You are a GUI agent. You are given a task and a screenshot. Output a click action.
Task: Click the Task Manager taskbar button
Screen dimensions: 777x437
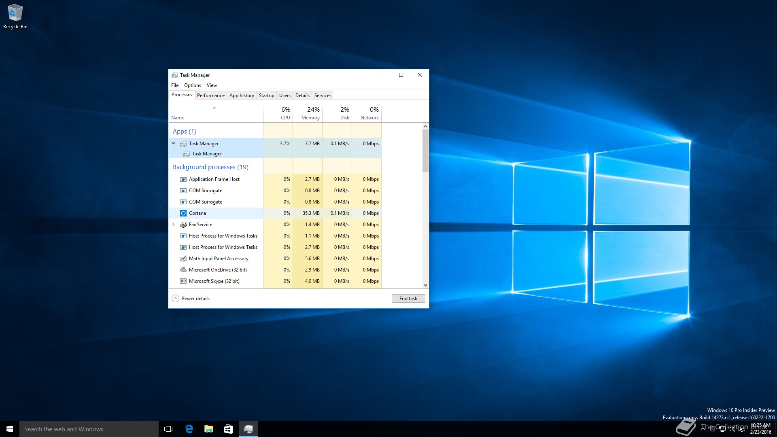coord(248,429)
